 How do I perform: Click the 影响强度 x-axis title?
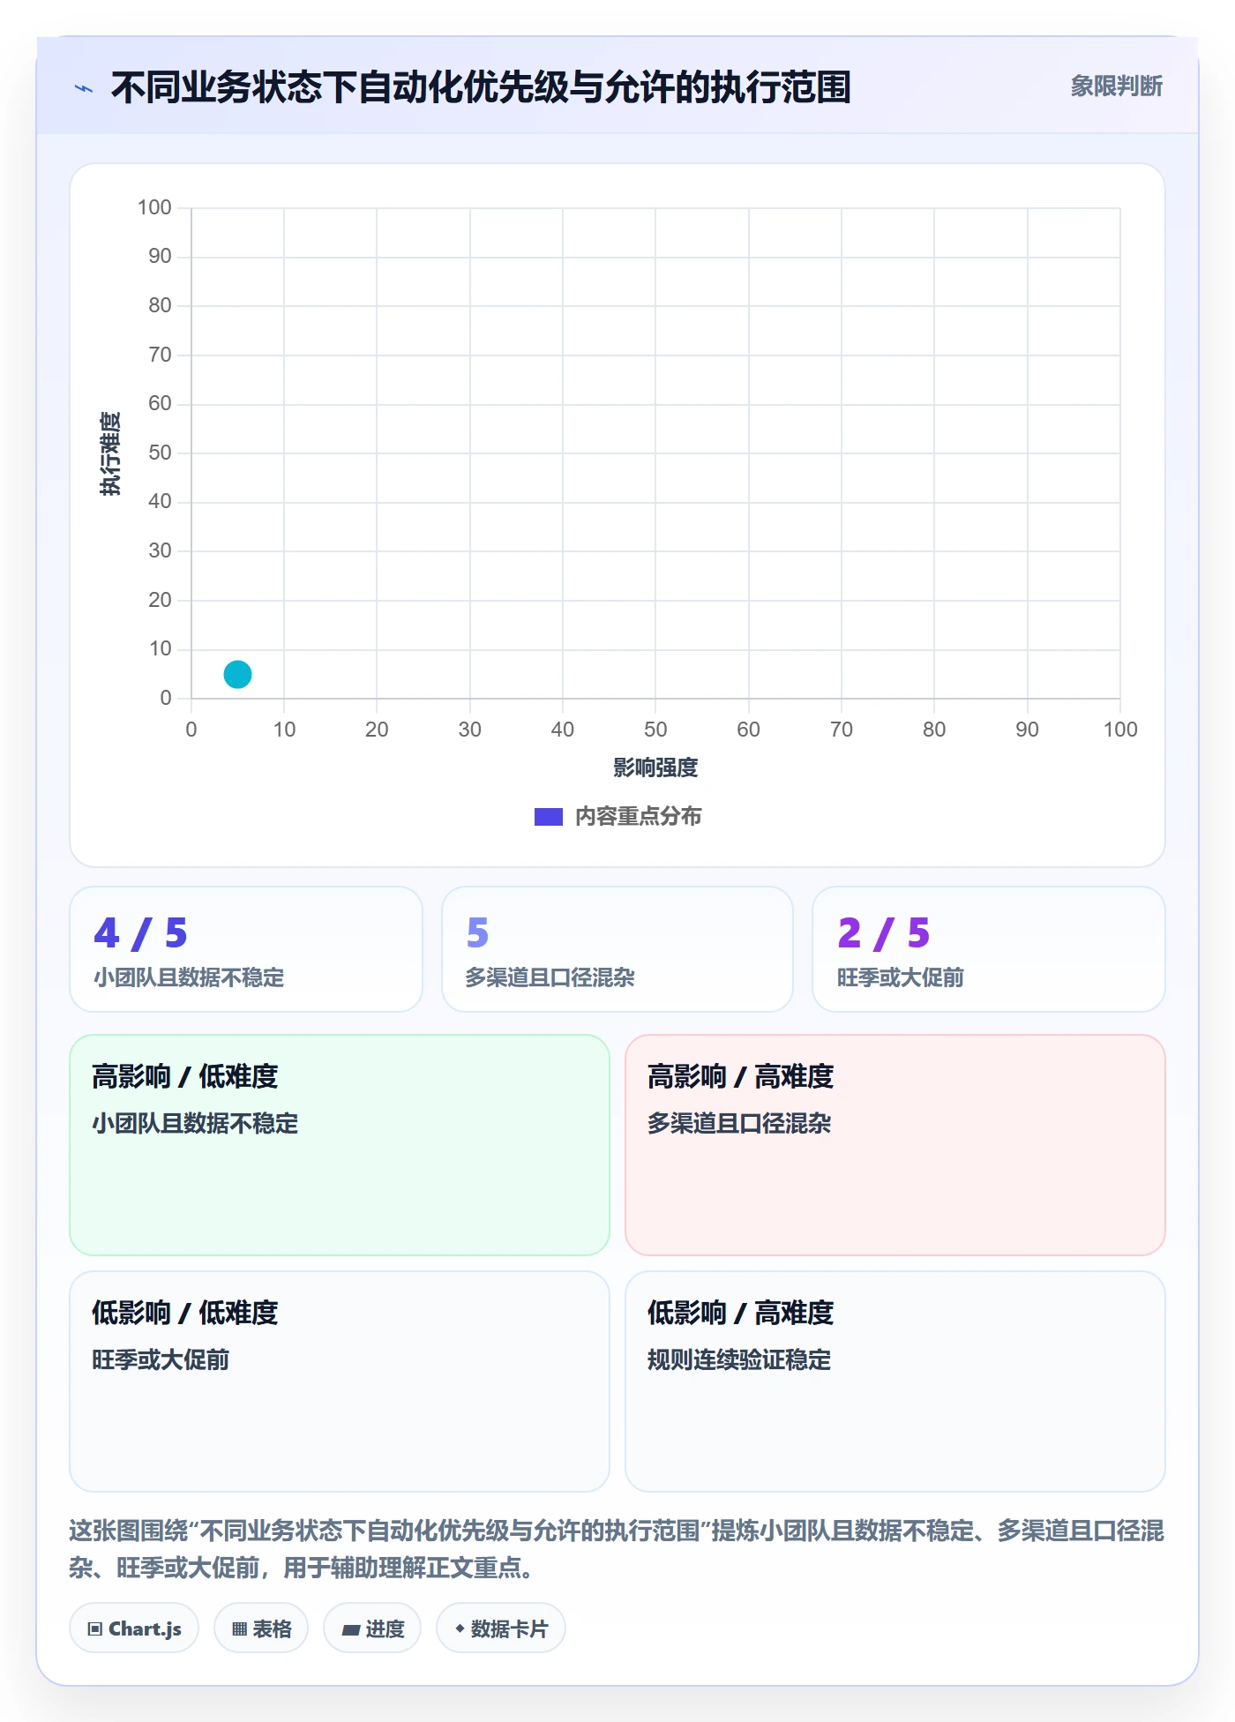click(x=655, y=767)
